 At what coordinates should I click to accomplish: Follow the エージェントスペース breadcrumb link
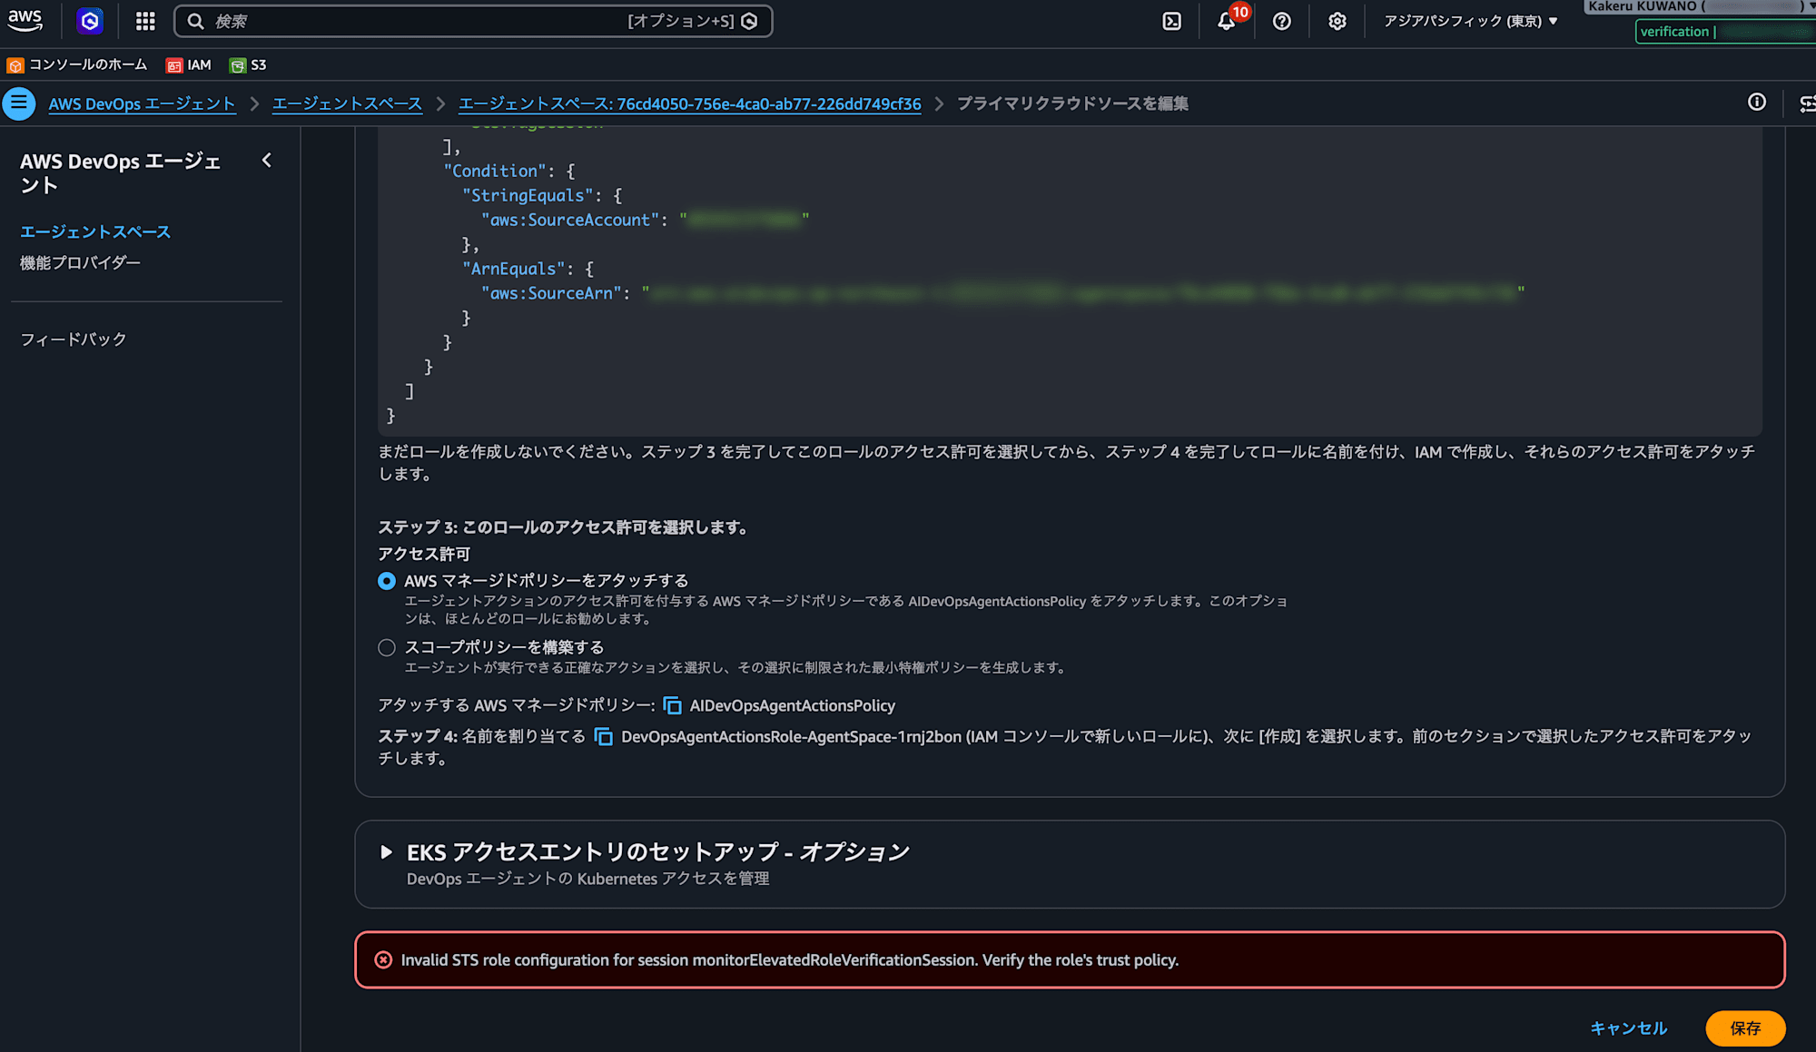(x=347, y=103)
